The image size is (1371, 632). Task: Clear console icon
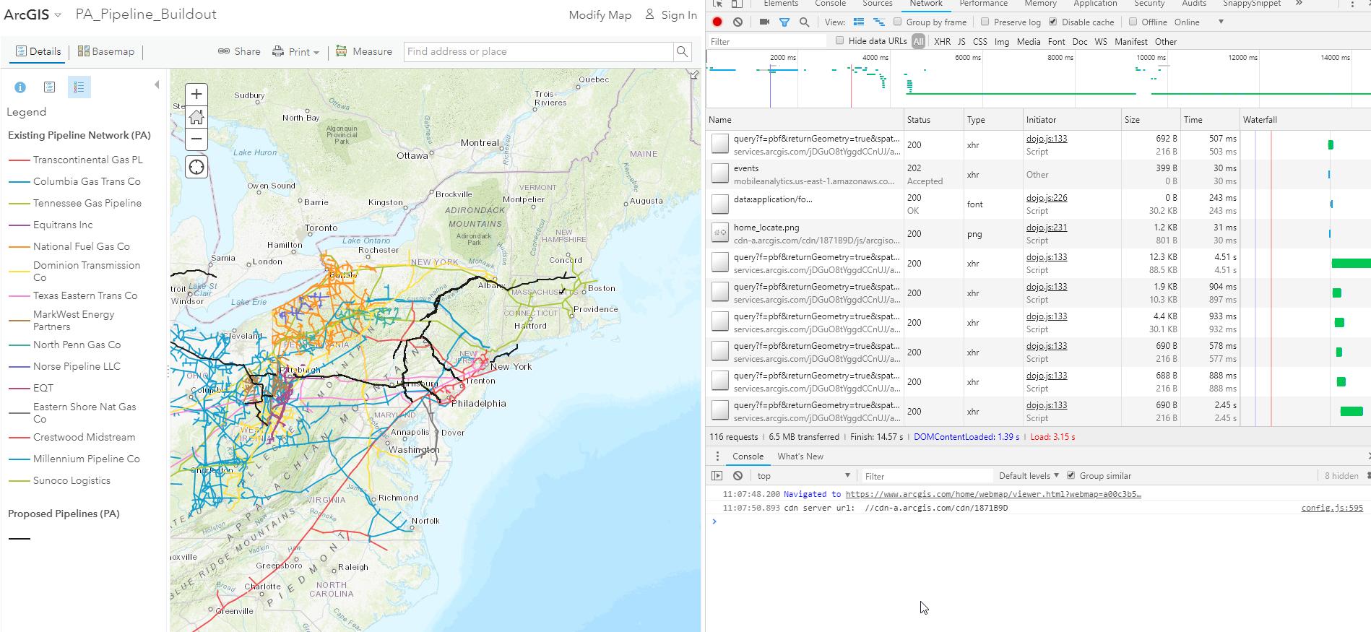pos(738,476)
